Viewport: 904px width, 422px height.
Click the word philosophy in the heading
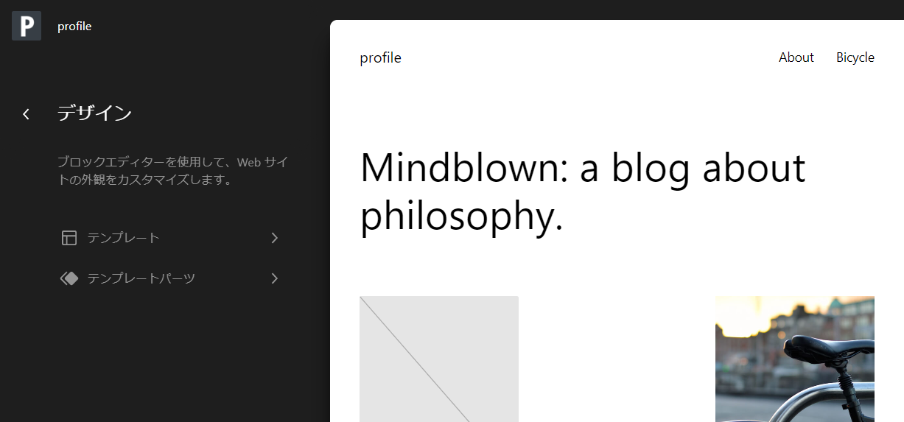coord(462,217)
